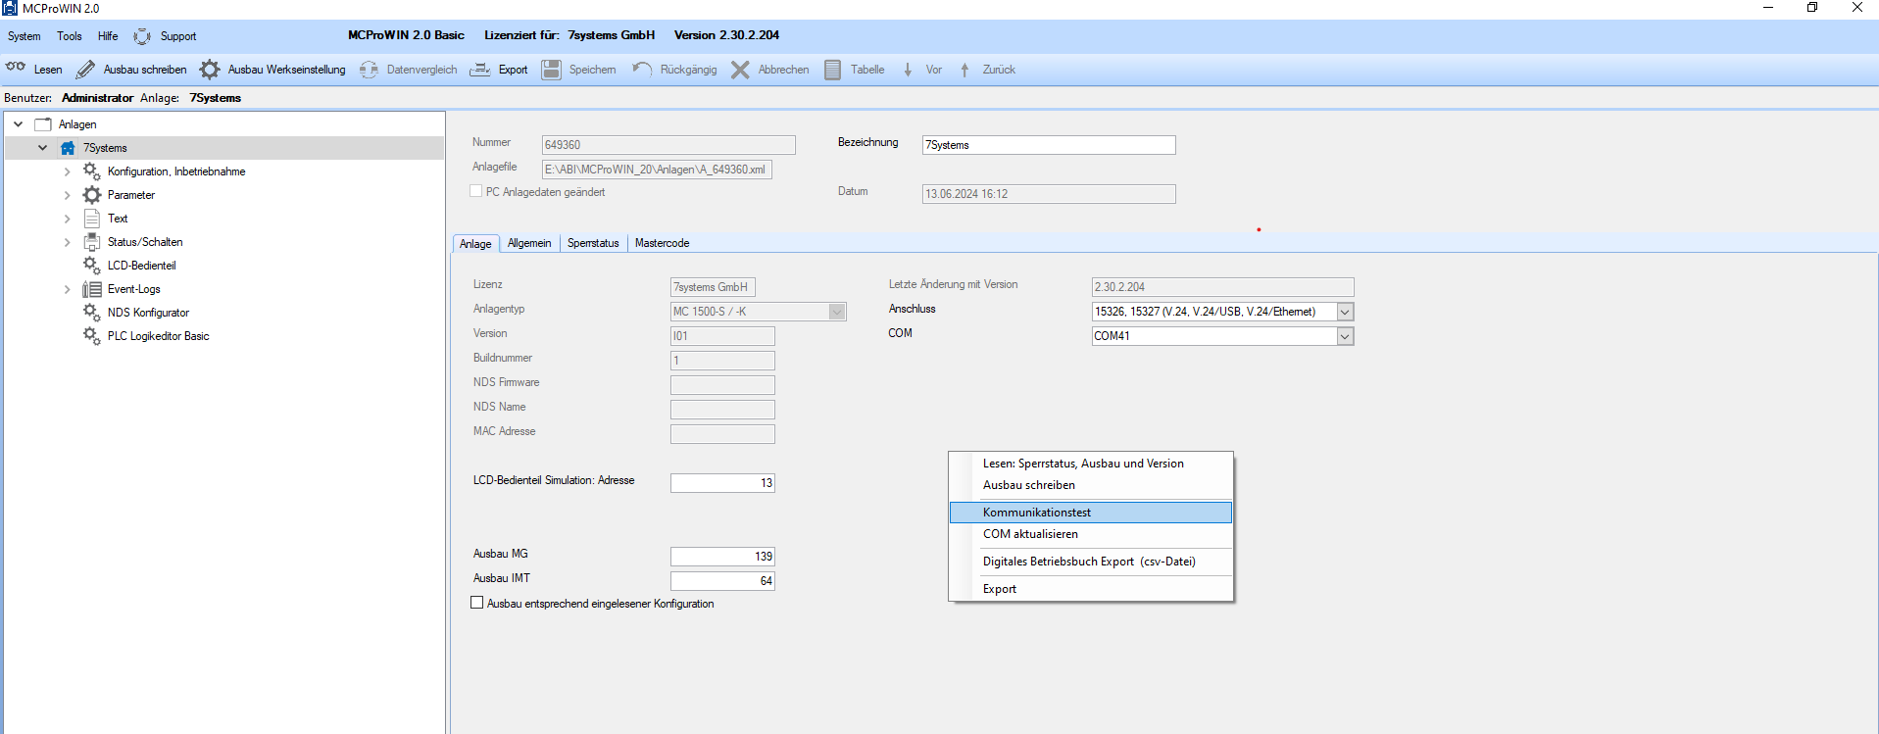Select the PLC Logikeditor Basic icon
Image resolution: width=1879 pixels, height=734 pixels.
(x=91, y=336)
